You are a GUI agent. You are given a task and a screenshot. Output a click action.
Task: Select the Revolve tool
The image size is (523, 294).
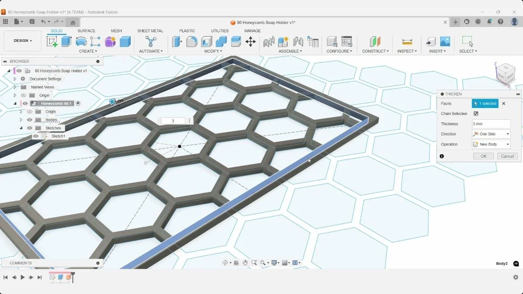coord(81,41)
